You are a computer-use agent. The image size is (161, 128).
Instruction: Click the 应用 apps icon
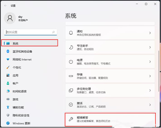(8, 75)
